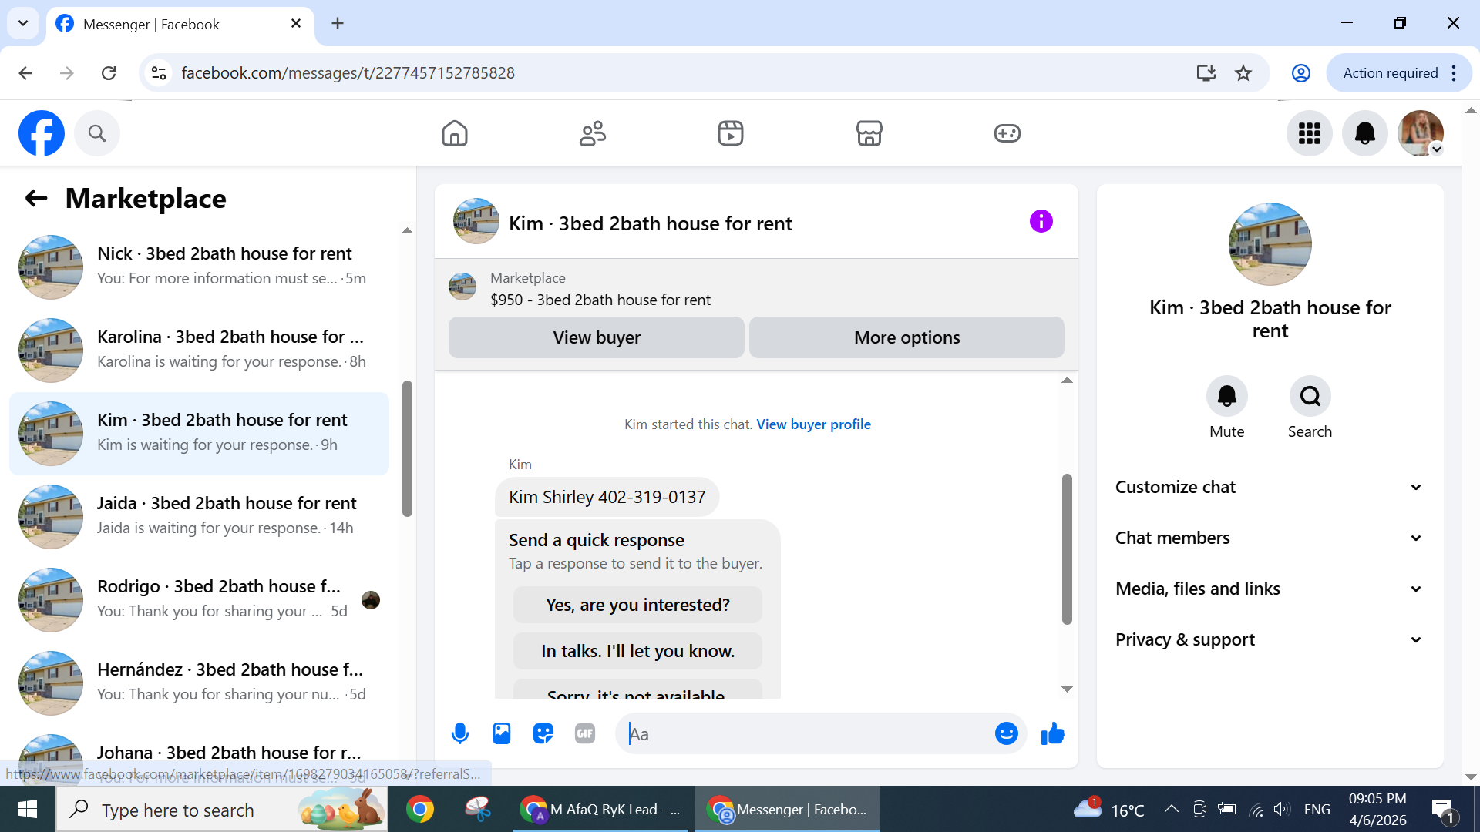Click More options button
The width and height of the screenshot is (1480, 832).
pos(907,337)
